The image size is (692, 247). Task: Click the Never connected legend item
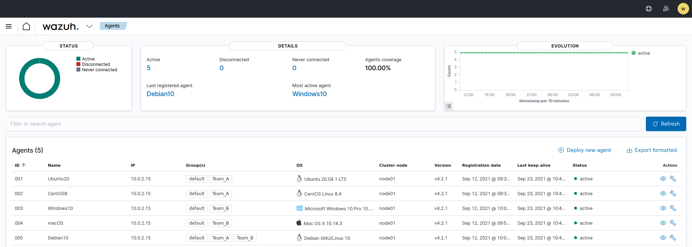tap(97, 70)
